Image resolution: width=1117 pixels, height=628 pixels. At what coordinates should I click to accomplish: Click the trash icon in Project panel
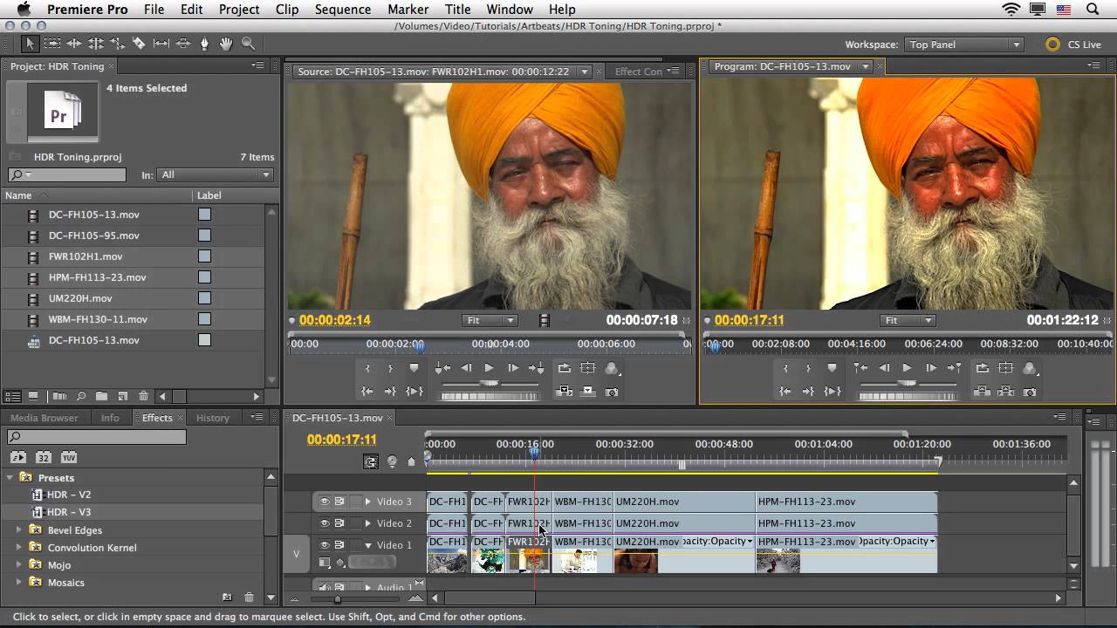144,396
